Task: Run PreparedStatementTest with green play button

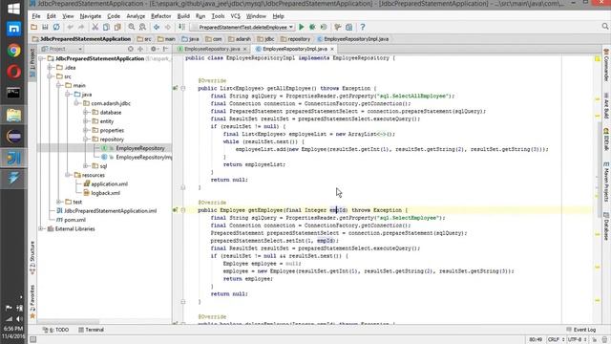Action: coord(302,28)
